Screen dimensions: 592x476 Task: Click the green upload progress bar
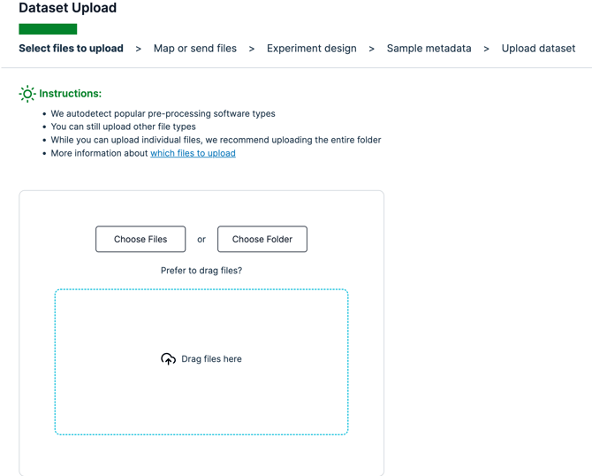tap(48, 29)
